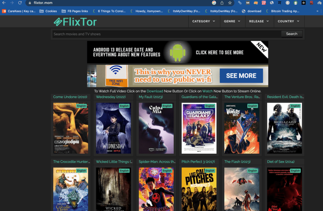Open the 'Pitch Perfect 3 (2017)' title link

coord(198,162)
